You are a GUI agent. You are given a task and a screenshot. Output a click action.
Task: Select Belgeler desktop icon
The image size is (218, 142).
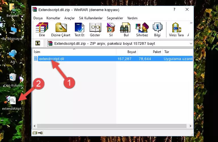tap(12, 10)
